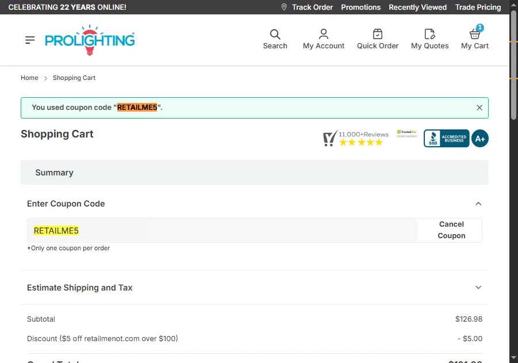Open Track Order link

click(312, 7)
